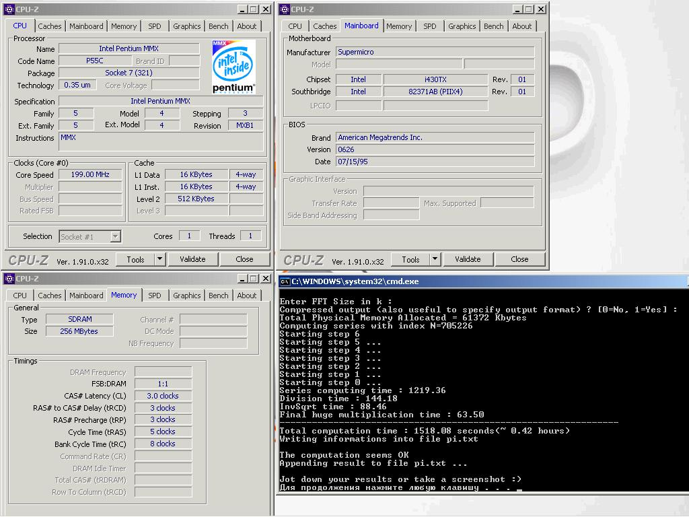Image resolution: width=689 pixels, height=517 pixels.
Task: Click Tools button in CPU window
Action: (x=135, y=259)
